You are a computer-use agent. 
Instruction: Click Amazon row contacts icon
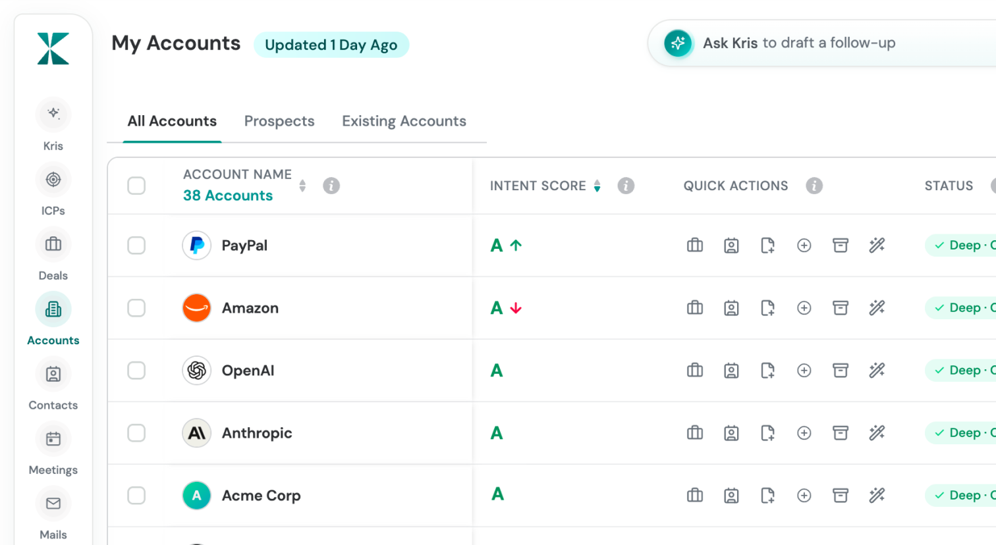(731, 308)
